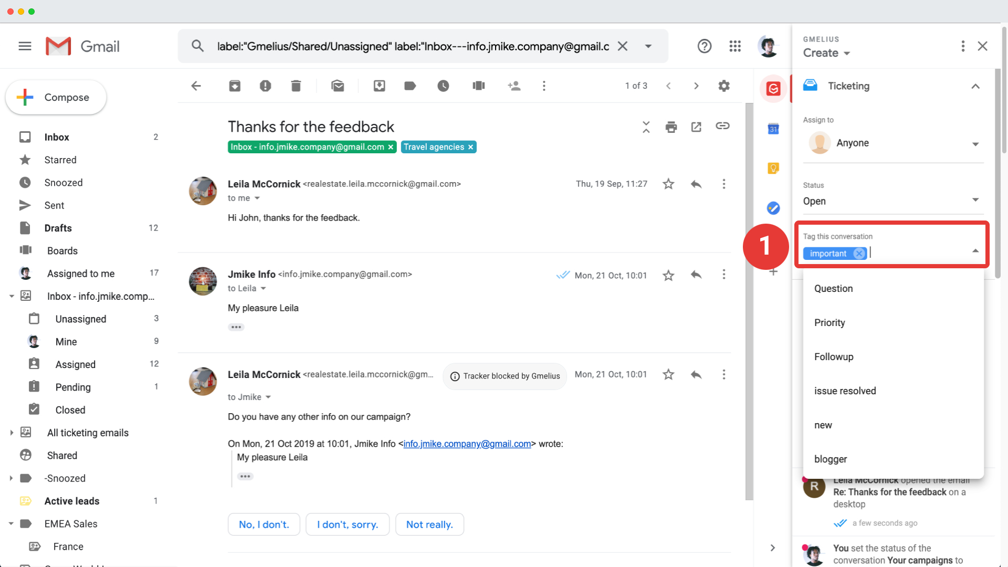Viewport: 1008px width, 567px height.
Task: Show the newer conversation
Action: [x=668, y=86]
